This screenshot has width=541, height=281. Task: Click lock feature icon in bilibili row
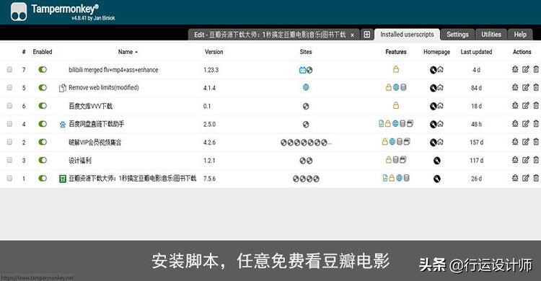(396, 69)
